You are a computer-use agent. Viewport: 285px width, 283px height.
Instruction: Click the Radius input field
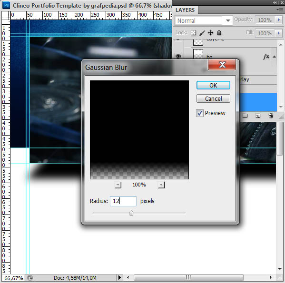(123, 201)
